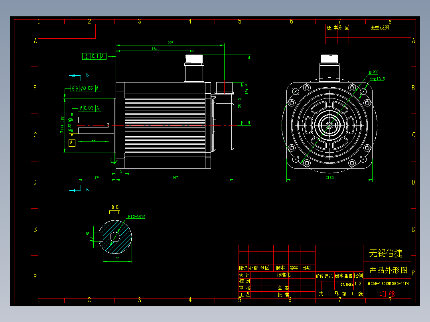Select the 批准 approval label
This screenshot has height=322, width=430.
(x=283, y=295)
